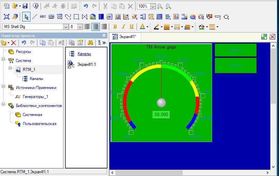Click the Каналы link in right pane

point(84,54)
